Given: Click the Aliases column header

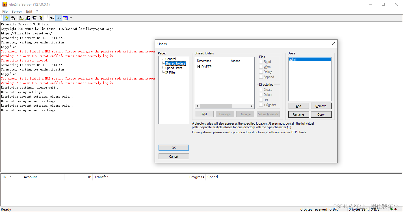Looking at the screenshot, I should pyautogui.click(x=241, y=61).
